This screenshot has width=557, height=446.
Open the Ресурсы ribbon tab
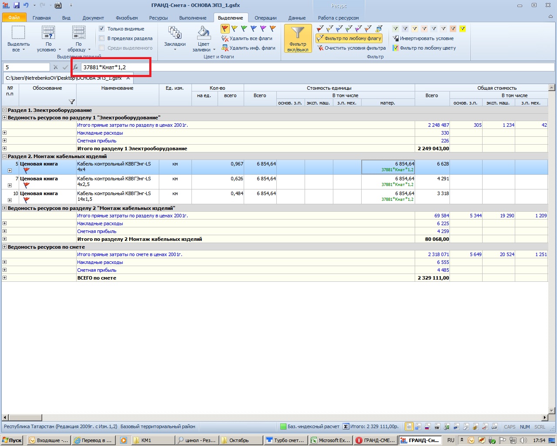point(158,18)
